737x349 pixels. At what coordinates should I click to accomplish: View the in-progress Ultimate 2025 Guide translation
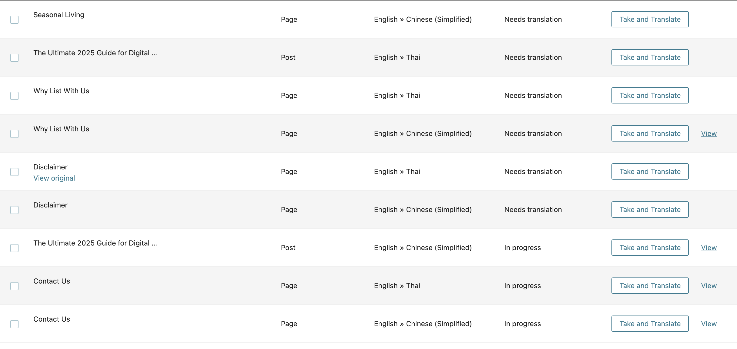click(x=709, y=248)
